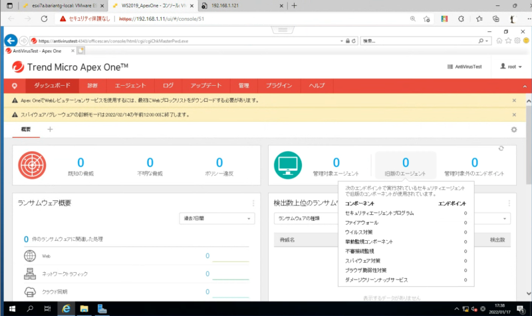Click the network traffic icon
Viewport: 532px width, 316px height.
pyautogui.click(x=30, y=273)
